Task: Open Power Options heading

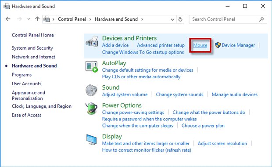Action: (x=122, y=105)
